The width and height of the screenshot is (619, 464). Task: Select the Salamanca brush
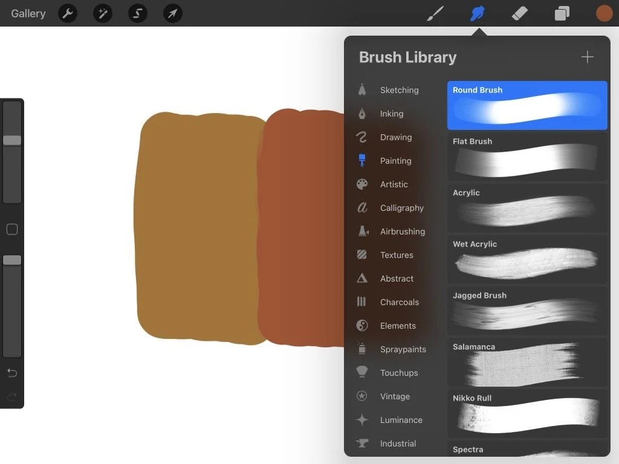(527, 362)
